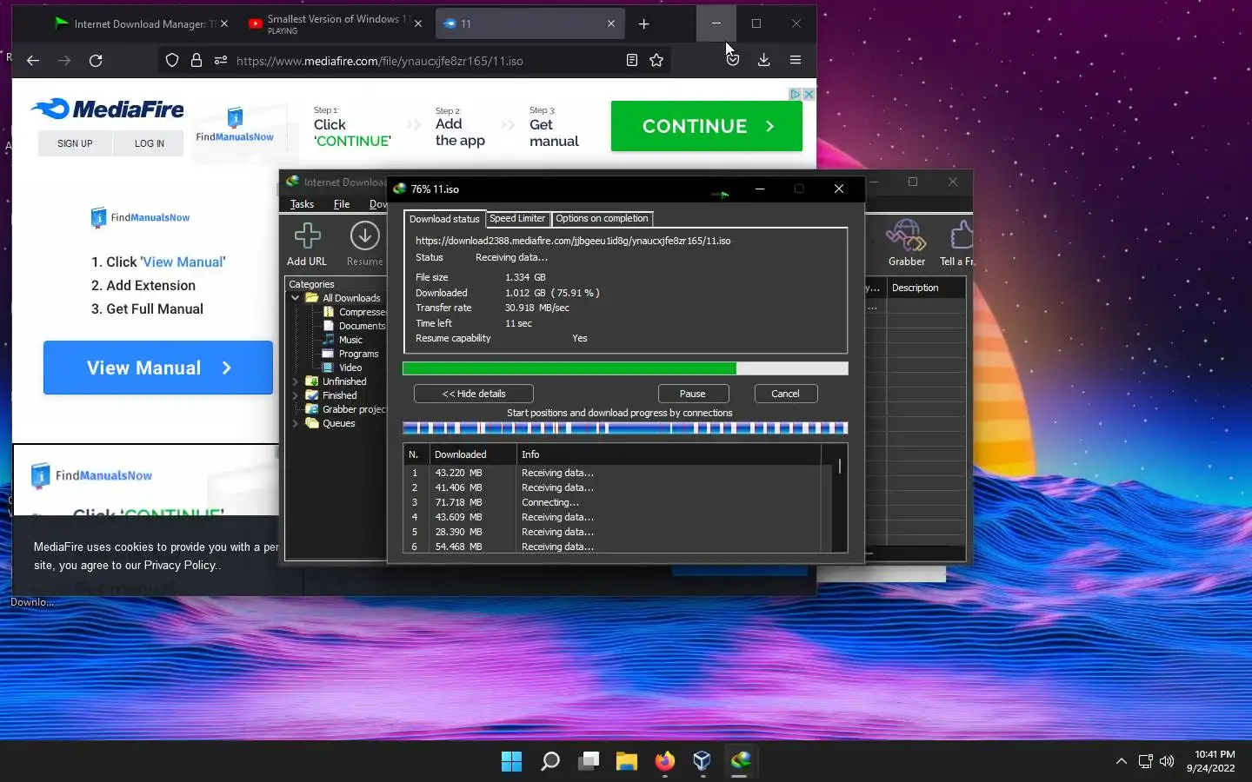Select Music category in IDM
The width and height of the screenshot is (1252, 782).
(x=343, y=340)
